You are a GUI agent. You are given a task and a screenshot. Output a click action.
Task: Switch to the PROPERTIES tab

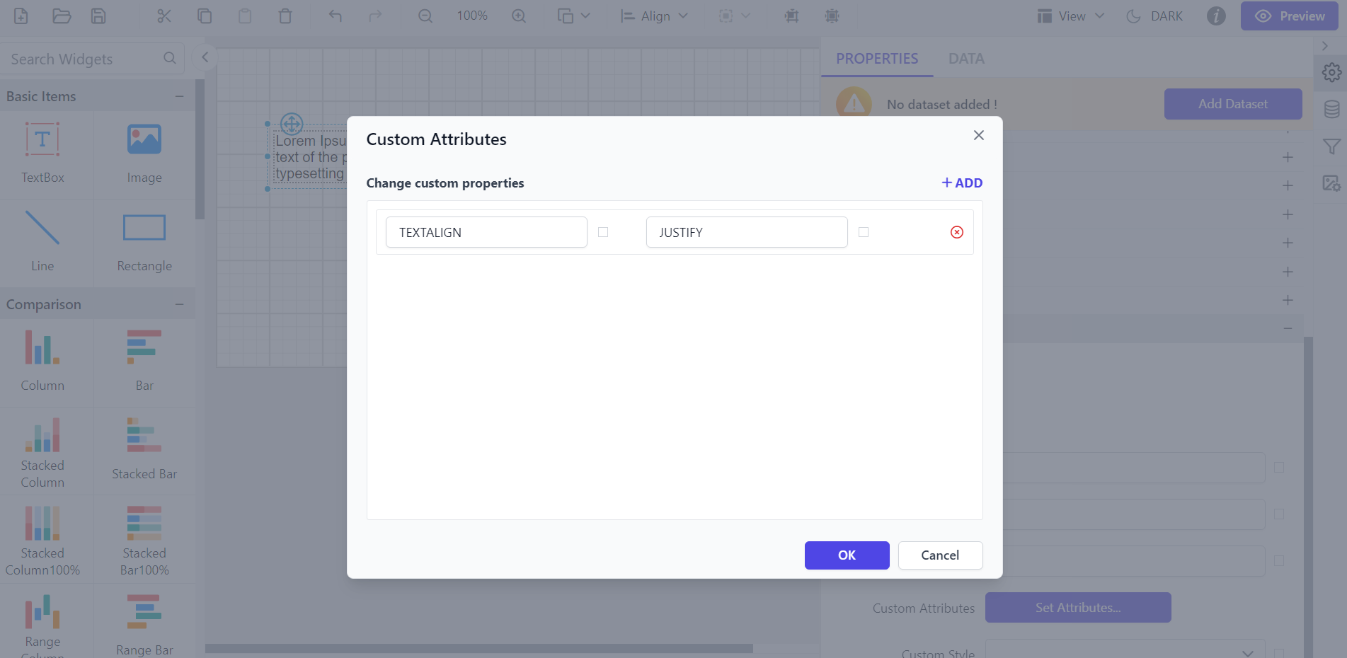click(876, 59)
